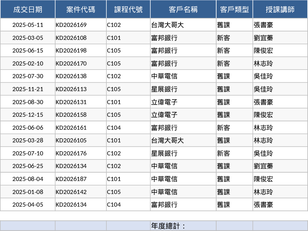The height and width of the screenshot is (231, 308).
Task: Click the 成交日期 column header
Action: [x=28, y=9]
